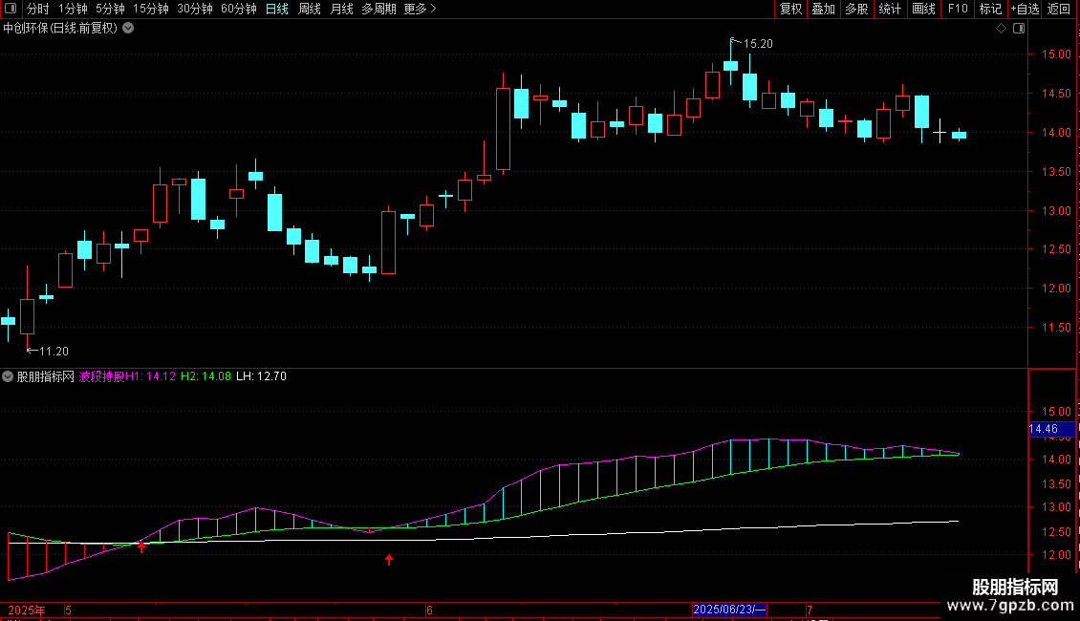
Task: Click the H1: 14.12 indicator value
Action: tap(150, 376)
